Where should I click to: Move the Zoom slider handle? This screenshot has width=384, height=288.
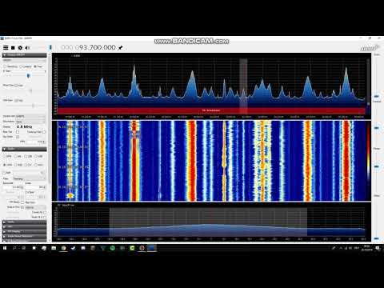tap(376, 96)
